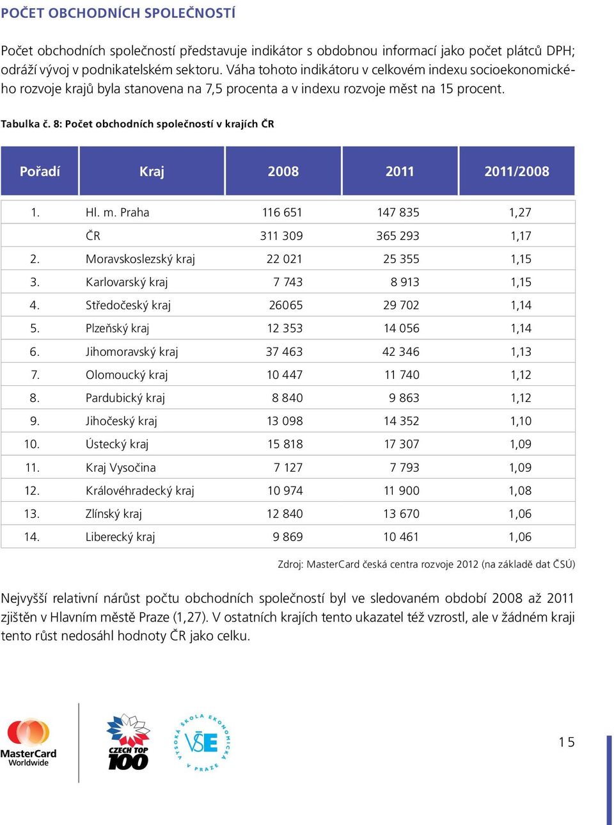Click the value '42 346' for Jihomoravský kraj
Screen dimensions: 614x825
point(401,352)
